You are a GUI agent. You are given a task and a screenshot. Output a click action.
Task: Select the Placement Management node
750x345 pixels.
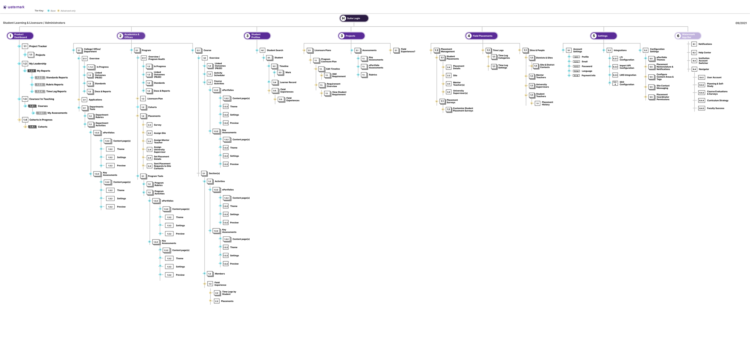pyautogui.click(x=447, y=50)
